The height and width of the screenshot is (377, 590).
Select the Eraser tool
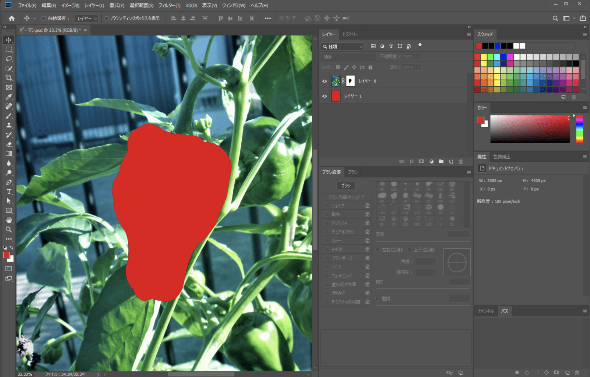[x=9, y=144]
